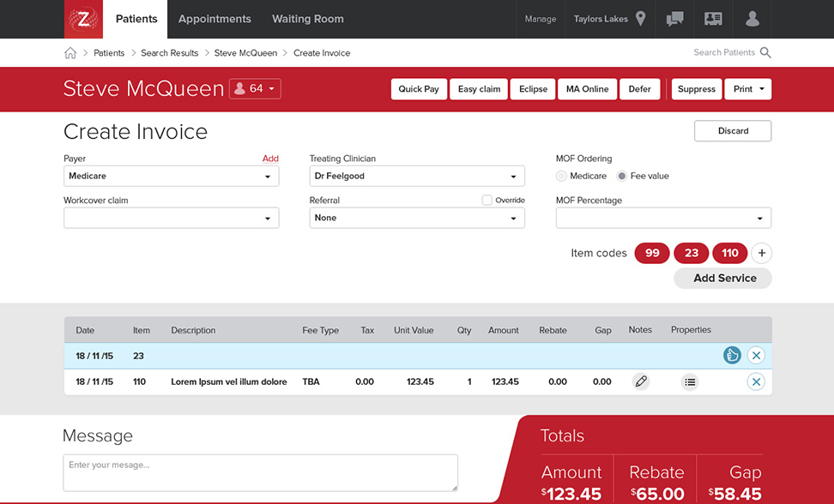Viewport: 834px width, 504px height.
Task: Click the message text field
Action: click(260, 472)
